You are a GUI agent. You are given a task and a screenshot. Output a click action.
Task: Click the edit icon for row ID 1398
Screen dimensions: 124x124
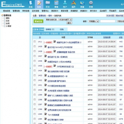tap(46, 100)
